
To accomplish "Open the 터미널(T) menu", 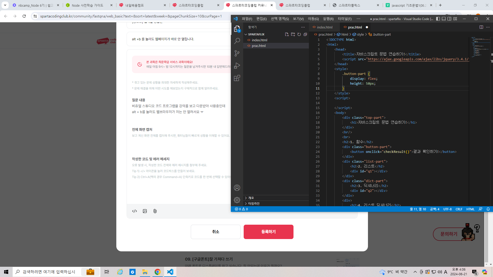I will point(345,19).
